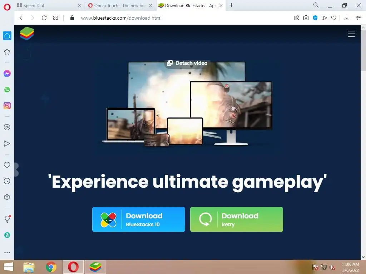
Task: Click the network tray icon
Action: [324, 267]
